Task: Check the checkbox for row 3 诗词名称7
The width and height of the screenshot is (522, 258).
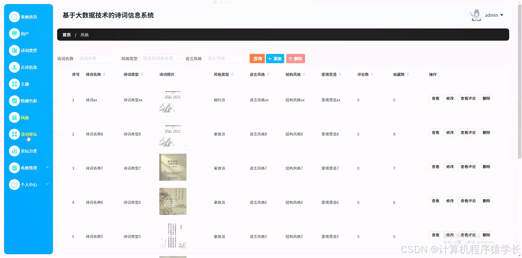Action: pyautogui.click(x=60, y=168)
